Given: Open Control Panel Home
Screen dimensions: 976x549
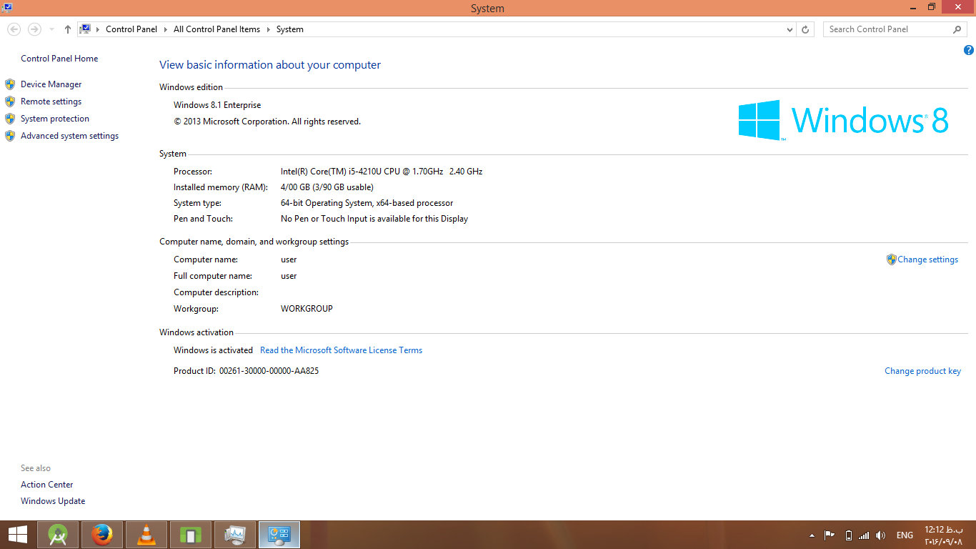Looking at the screenshot, I should tap(59, 59).
